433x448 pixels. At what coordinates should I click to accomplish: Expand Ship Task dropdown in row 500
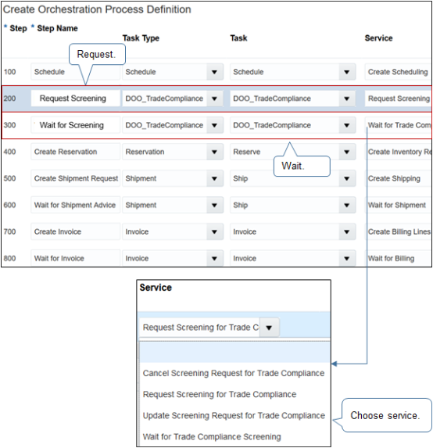tap(347, 178)
